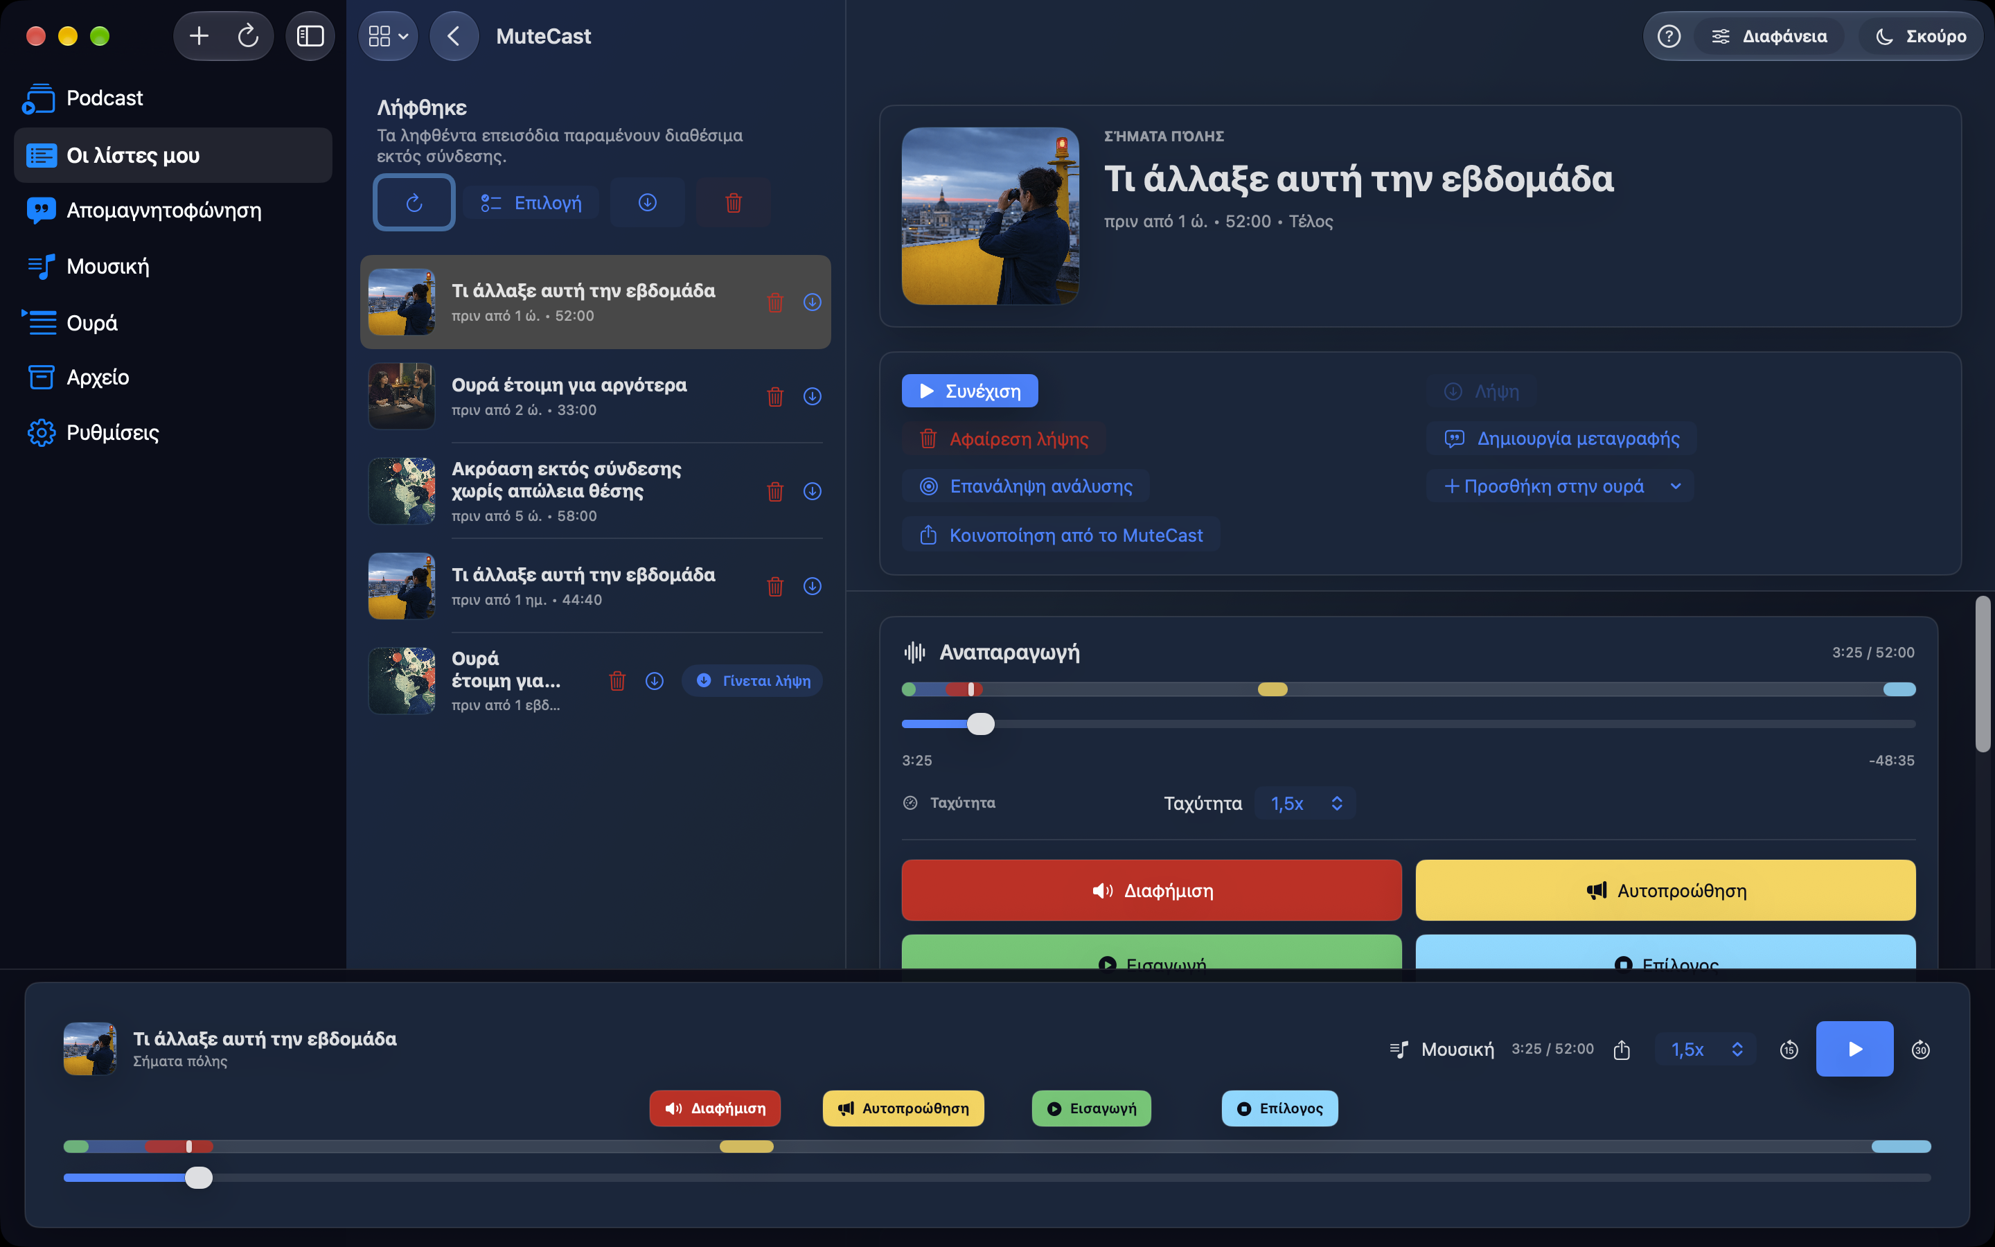Click Επανάληψη ανάλυσης button
Viewport: 1995px width, 1247px height.
(1025, 486)
